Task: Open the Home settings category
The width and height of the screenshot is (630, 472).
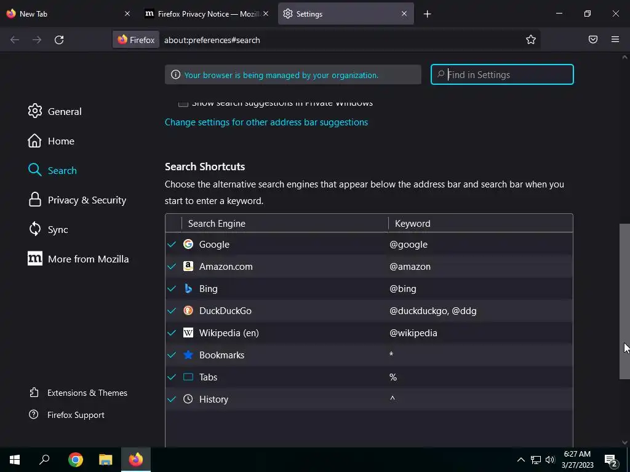Action: click(x=51, y=141)
